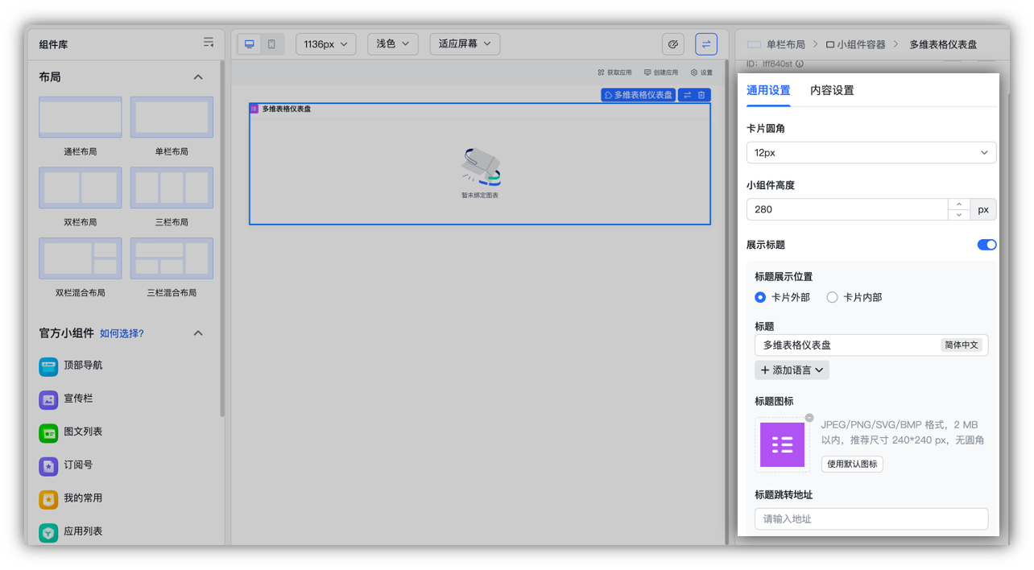Click the 获取应用 link on canvas
Screen dimensions: 1034x570
(x=614, y=72)
